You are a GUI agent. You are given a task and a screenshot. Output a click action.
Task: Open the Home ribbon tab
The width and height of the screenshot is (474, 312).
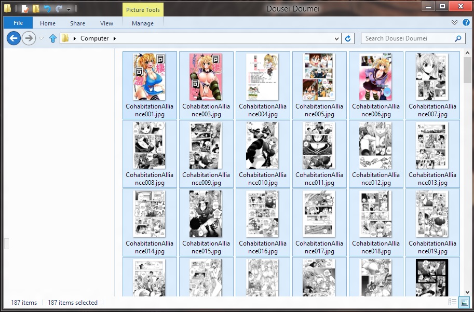point(48,23)
